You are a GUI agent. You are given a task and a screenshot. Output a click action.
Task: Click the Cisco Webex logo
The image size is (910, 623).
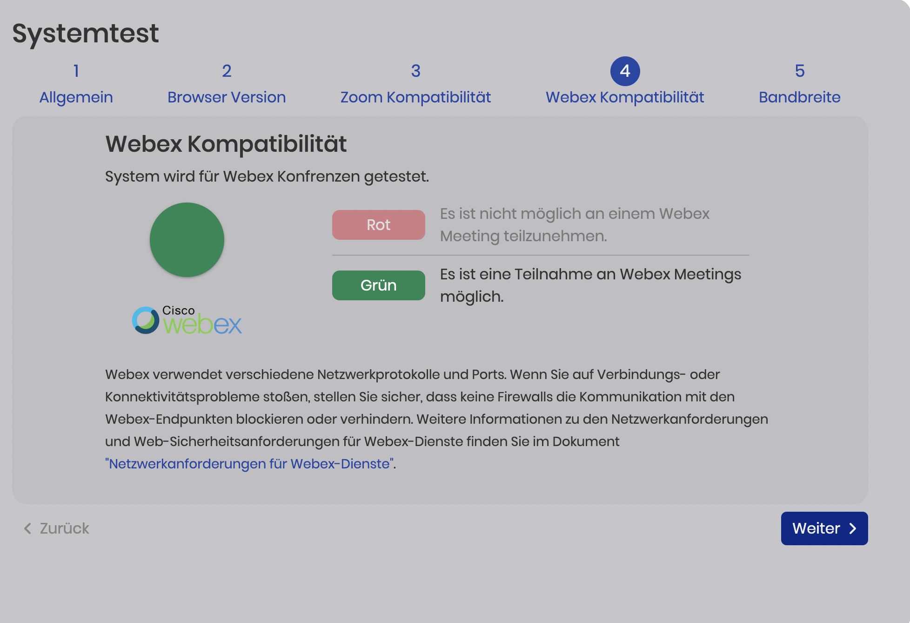click(187, 320)
